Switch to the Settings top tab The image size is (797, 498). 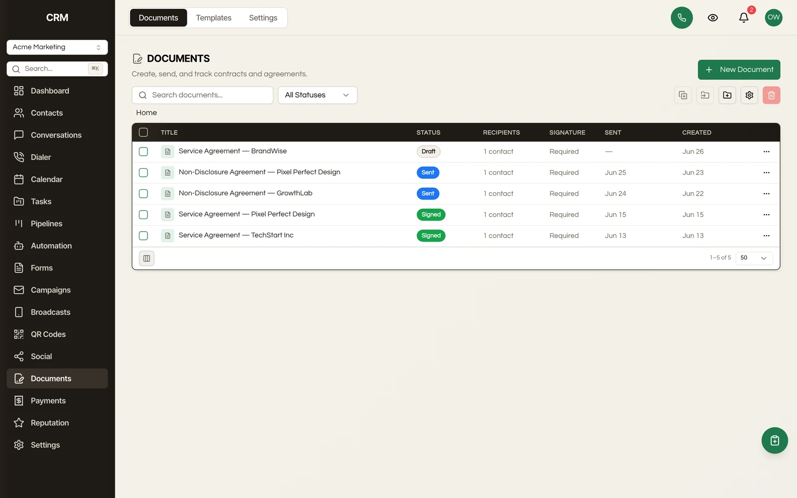click(x=263, y=18)
